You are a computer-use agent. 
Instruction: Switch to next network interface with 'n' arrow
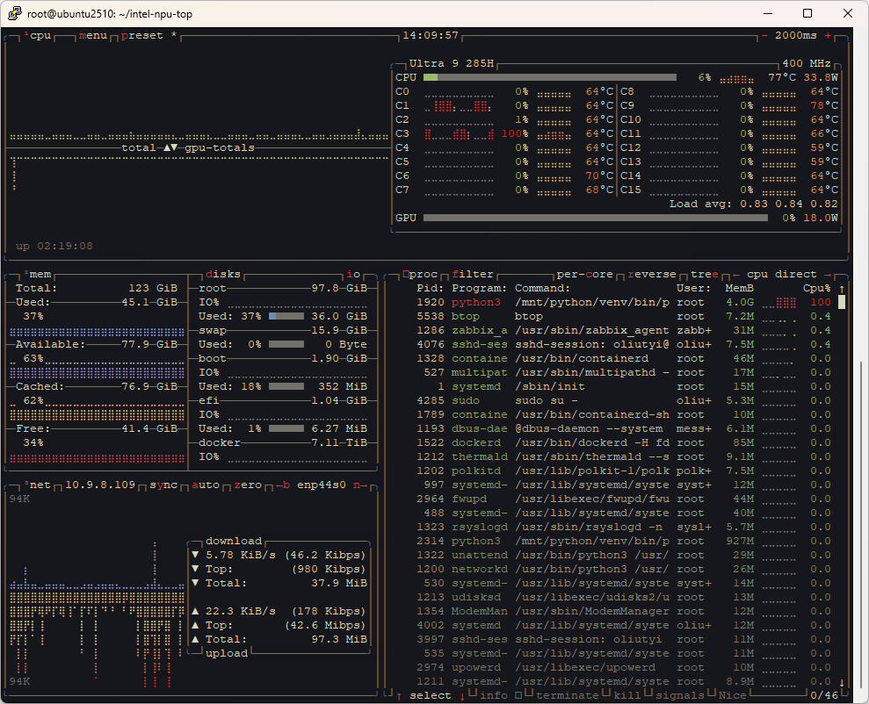click(360, 485)
